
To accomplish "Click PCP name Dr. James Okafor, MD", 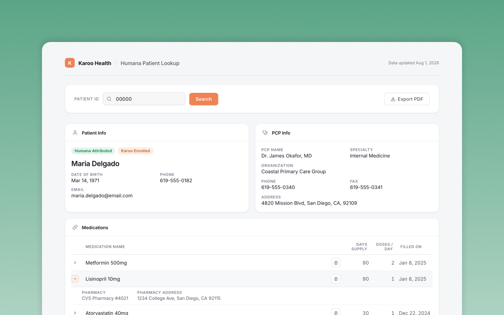I will point(286,156).
